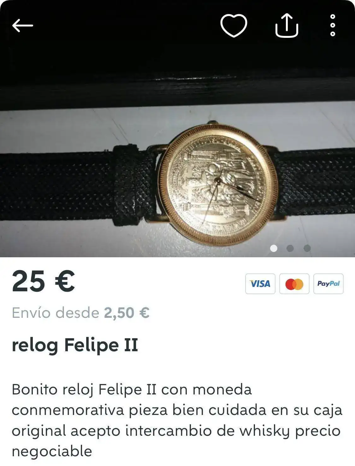The height and width of the screenshot is (466, 355).
Task: Favorite the listing with heart icon
Action: 234,26
